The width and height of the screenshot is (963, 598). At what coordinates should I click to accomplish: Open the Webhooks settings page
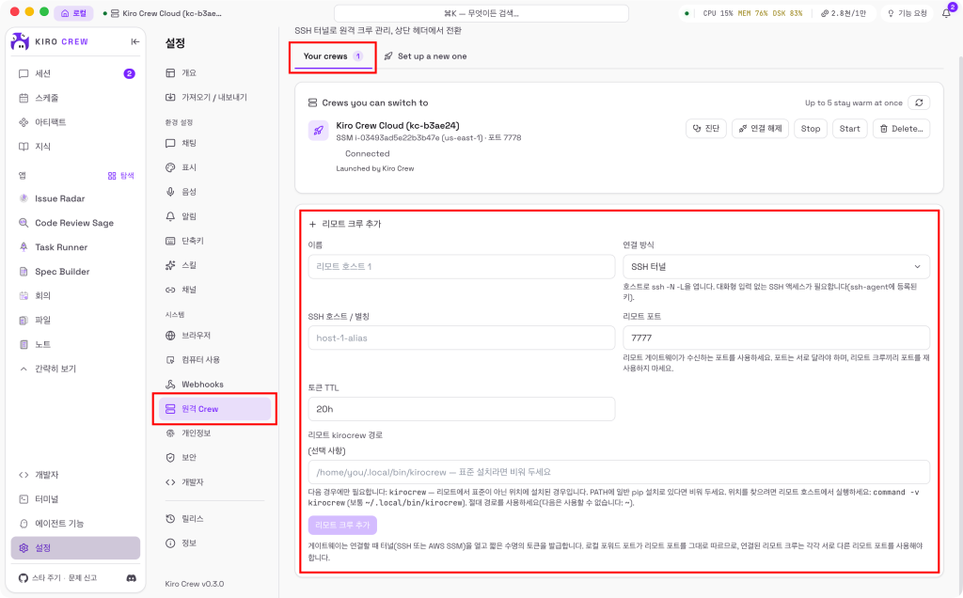point(214,385)
